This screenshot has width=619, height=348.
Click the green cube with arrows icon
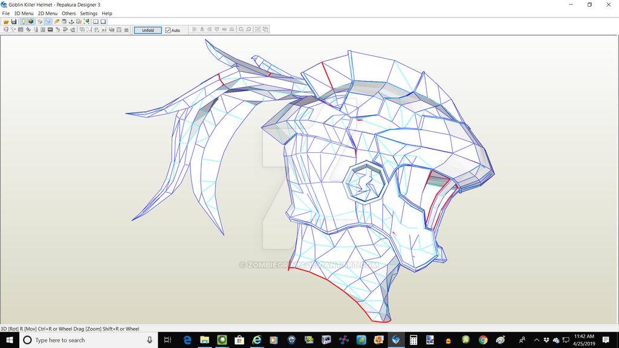click(x=86, y=22)
